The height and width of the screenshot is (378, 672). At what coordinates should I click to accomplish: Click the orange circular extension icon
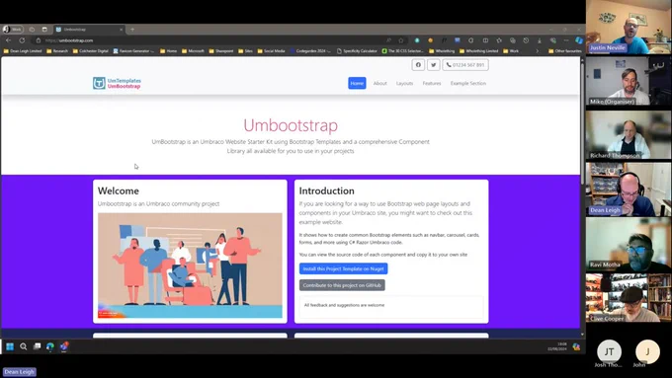[x=430, y=40]
